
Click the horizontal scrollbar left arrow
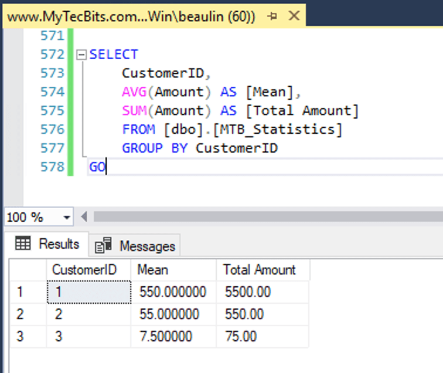(x=84, y=217)
